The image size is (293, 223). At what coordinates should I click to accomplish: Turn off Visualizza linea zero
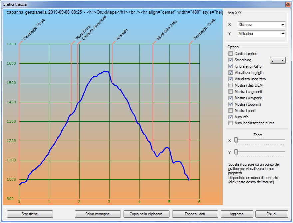230,79
